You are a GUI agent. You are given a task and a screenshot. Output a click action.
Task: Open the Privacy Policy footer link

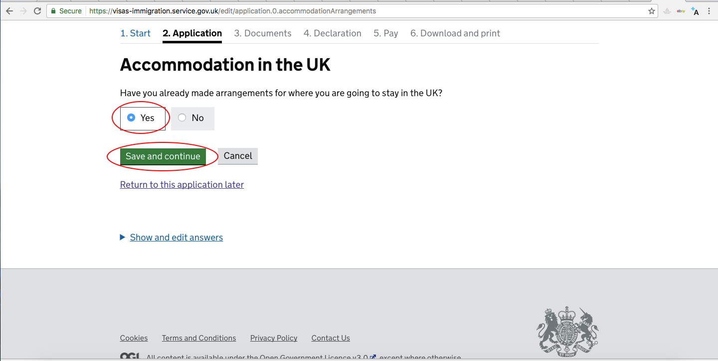[x=274, y=338]
